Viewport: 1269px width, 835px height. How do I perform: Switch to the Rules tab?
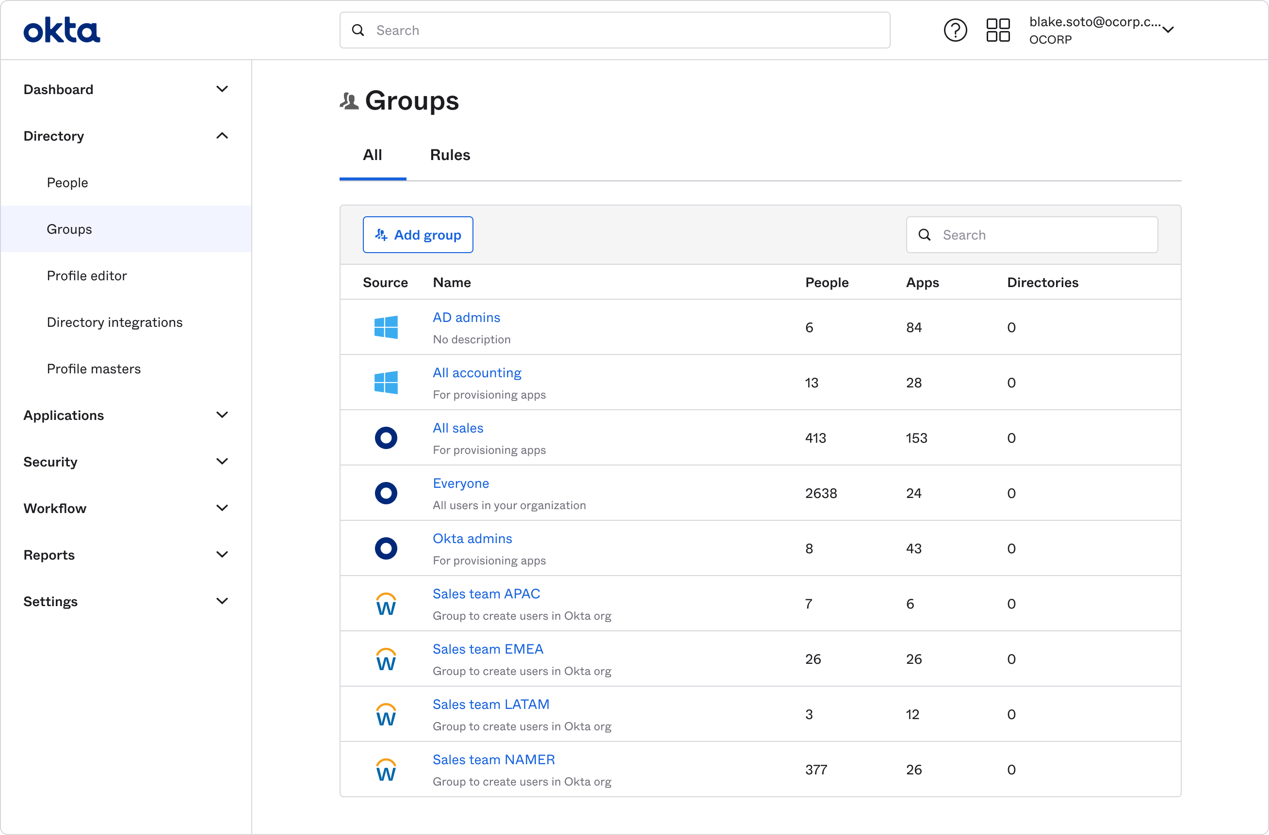(x=450, y=155)
